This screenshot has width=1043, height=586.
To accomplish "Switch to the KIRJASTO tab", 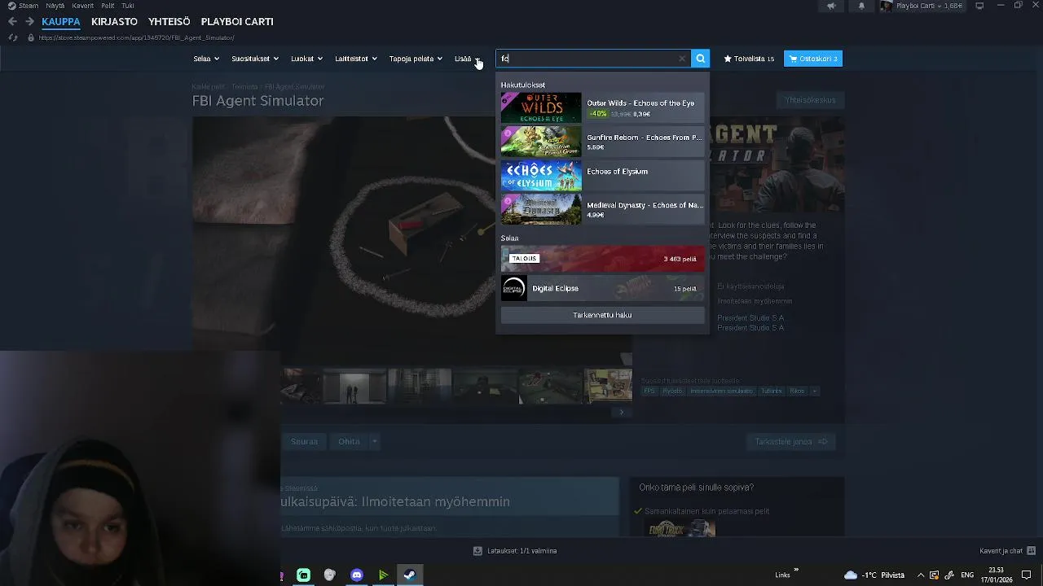I will [x=114, y=21].
